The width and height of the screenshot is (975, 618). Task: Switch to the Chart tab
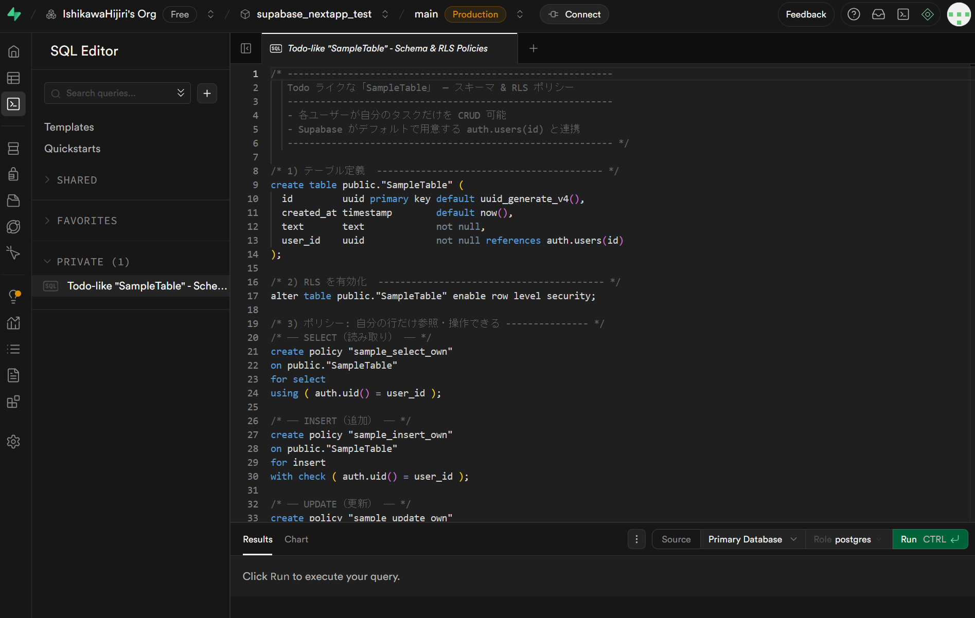pyautogui.click(x=296, y=539)
